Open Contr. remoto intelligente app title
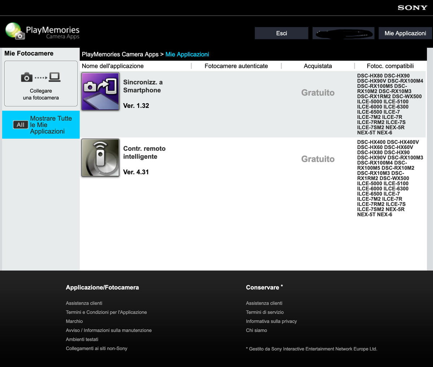The width and height of the screenshot is (433, 367). 144,153
